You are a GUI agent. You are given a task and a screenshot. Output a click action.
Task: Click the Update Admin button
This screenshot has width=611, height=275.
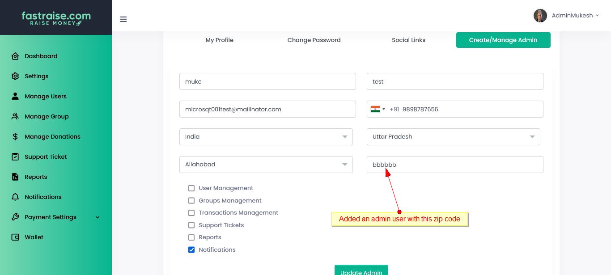(x=361, y=271)
